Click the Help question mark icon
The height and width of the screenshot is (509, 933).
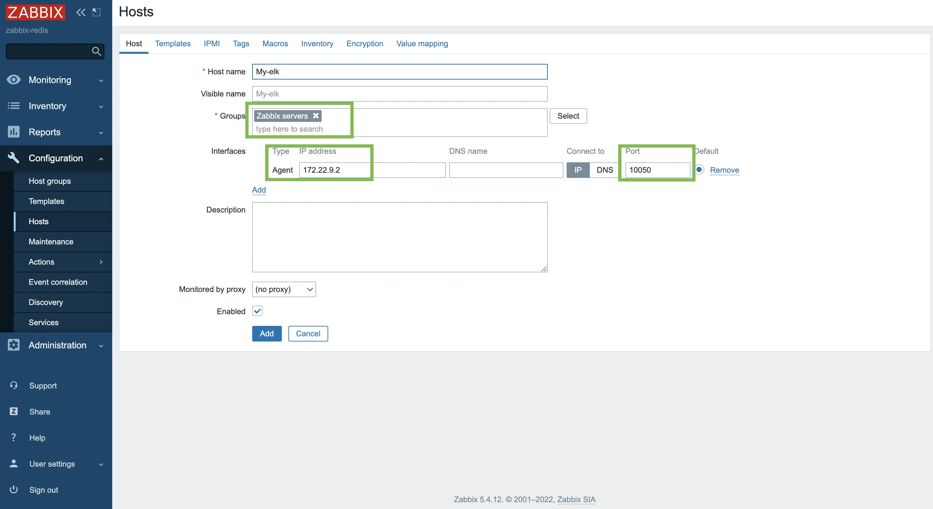pos(14,437)
